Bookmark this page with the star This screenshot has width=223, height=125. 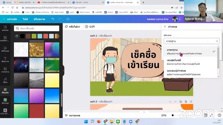tap(182, 8)
